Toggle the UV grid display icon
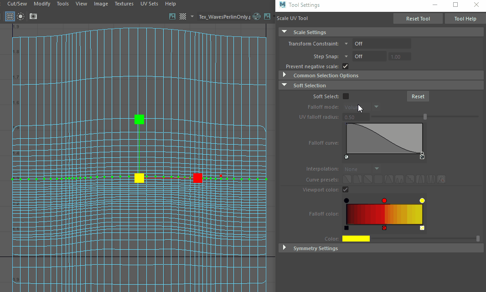 point(10,16)
